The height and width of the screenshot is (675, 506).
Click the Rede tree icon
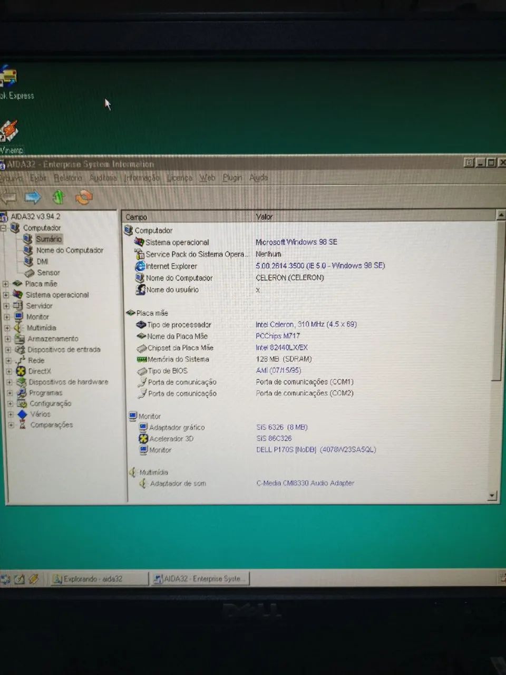click(x=21, y=360)
